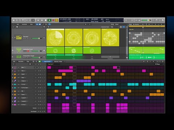Mute the Kick 1 row
Viewport: 174px width, 130px height.
[18, 68]
